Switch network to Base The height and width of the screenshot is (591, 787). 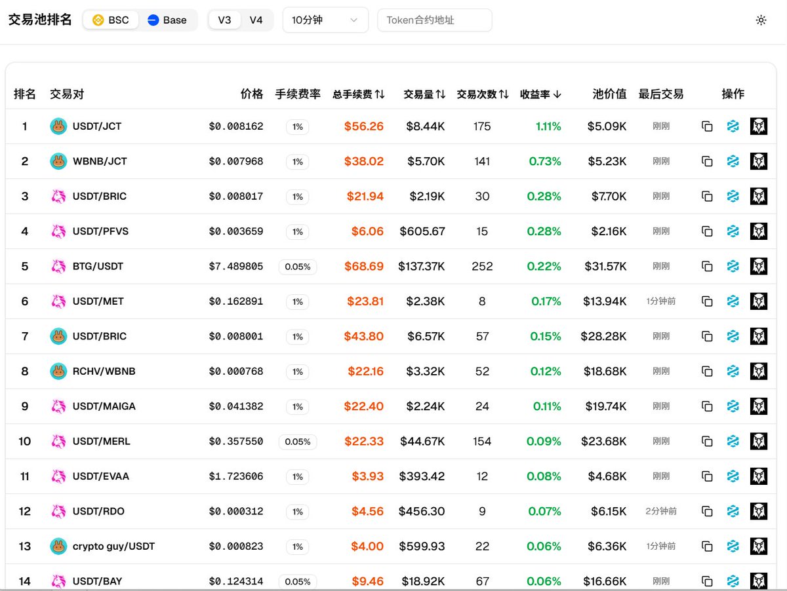[x=167, y=20]
